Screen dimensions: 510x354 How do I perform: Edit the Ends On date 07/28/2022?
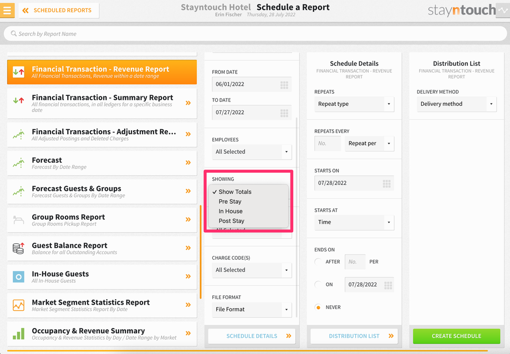coord(370,284)
